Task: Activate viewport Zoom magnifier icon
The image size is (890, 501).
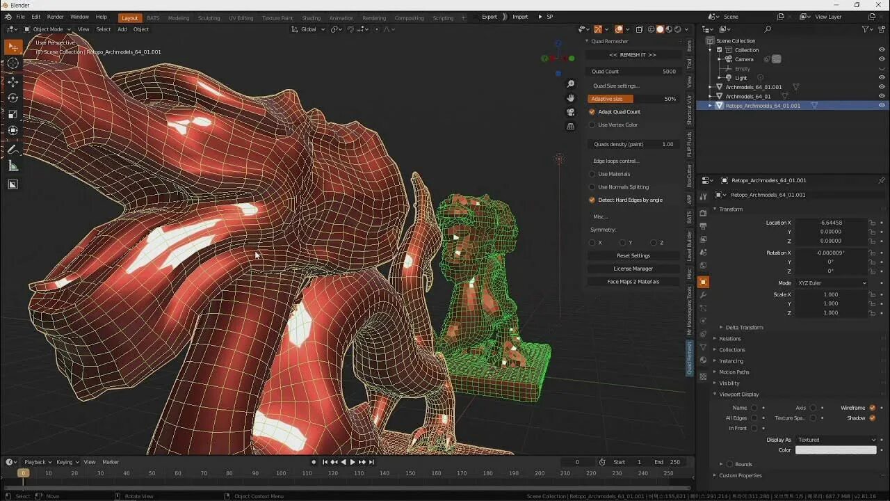Action: coord(570,83)
